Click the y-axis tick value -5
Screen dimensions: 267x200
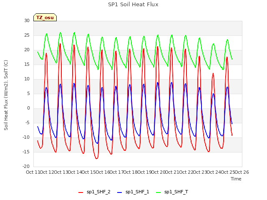click(x=27, y=123)
